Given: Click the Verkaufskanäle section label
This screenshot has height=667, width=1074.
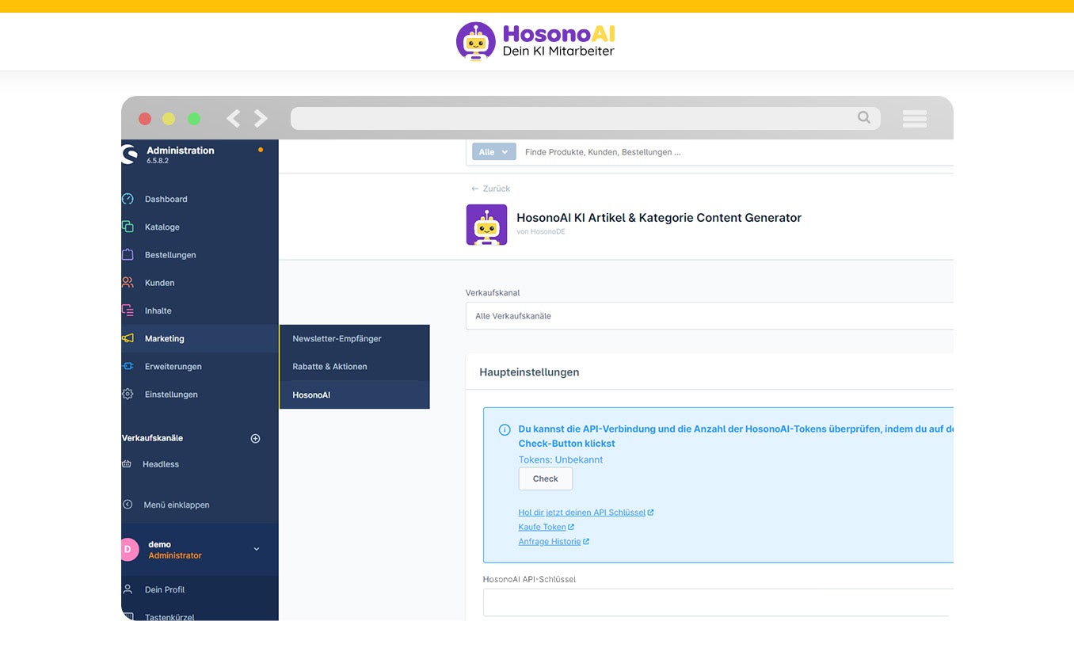Looking at the screenshot, I should [x=153, y=438].
